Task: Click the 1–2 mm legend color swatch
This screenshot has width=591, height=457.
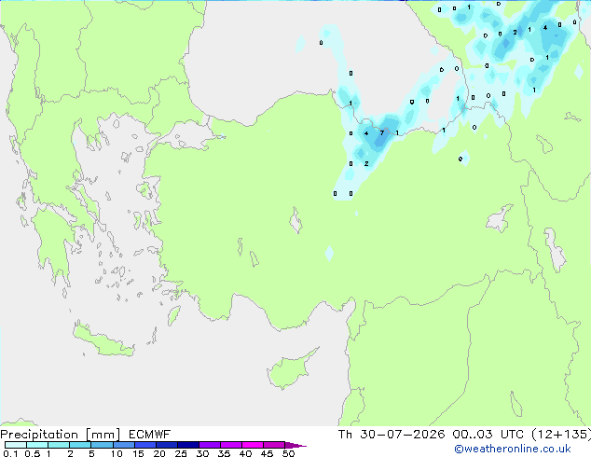Action: click(59, 445)
